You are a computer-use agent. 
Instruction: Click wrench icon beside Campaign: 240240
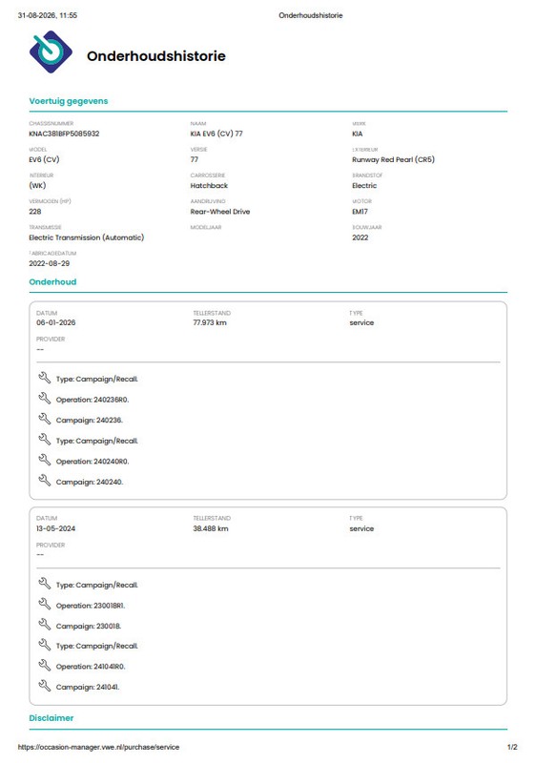tap(44, 481)
